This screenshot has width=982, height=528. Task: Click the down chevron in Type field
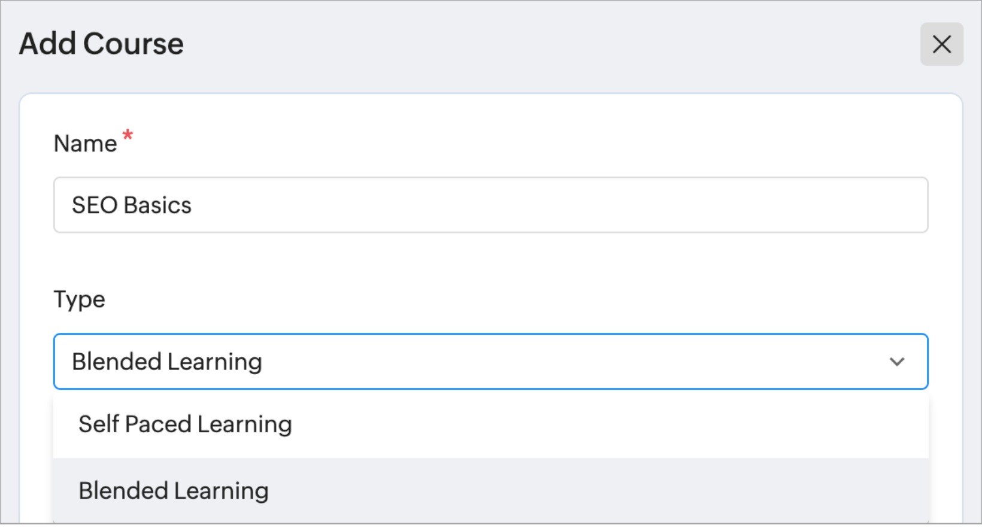click(x=896, y=362)
